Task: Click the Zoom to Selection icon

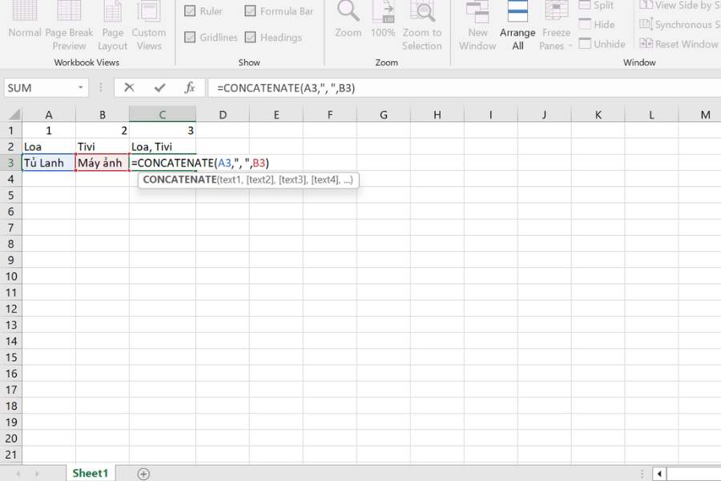Action: [x=422, y=12]
